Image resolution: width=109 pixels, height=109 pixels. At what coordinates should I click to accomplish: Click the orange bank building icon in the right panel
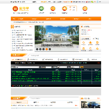tap(84, 48)
